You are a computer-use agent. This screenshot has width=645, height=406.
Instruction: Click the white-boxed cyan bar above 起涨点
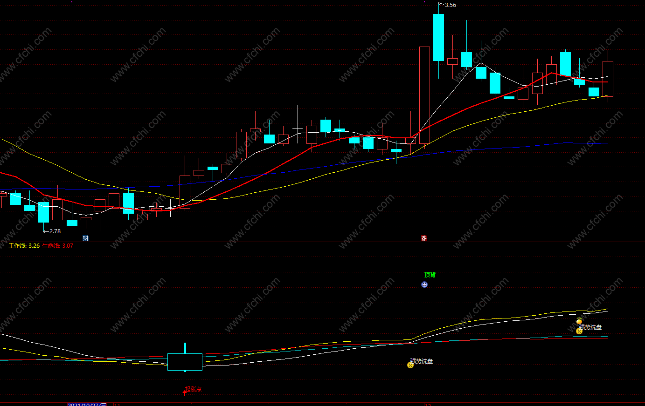185,362
